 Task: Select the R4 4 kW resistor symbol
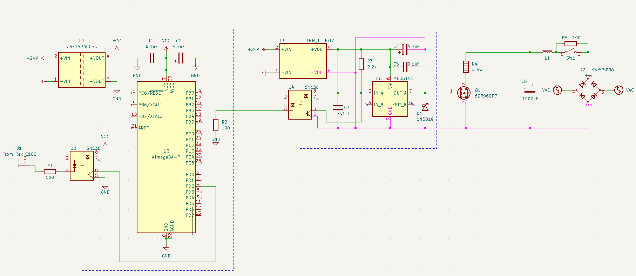point(466,67)
